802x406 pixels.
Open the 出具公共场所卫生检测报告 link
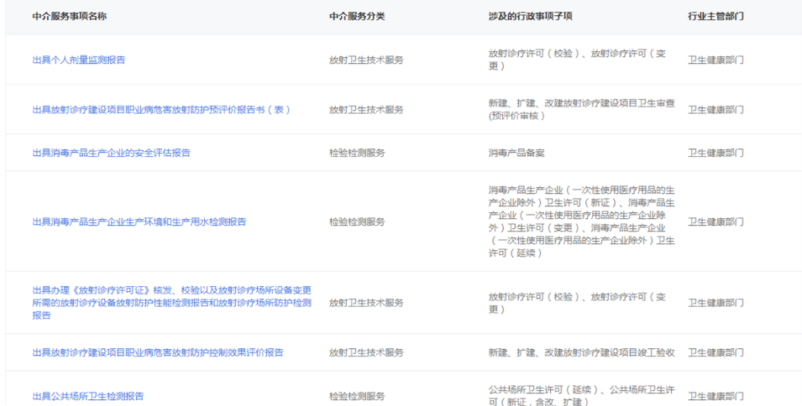[88, 396]
